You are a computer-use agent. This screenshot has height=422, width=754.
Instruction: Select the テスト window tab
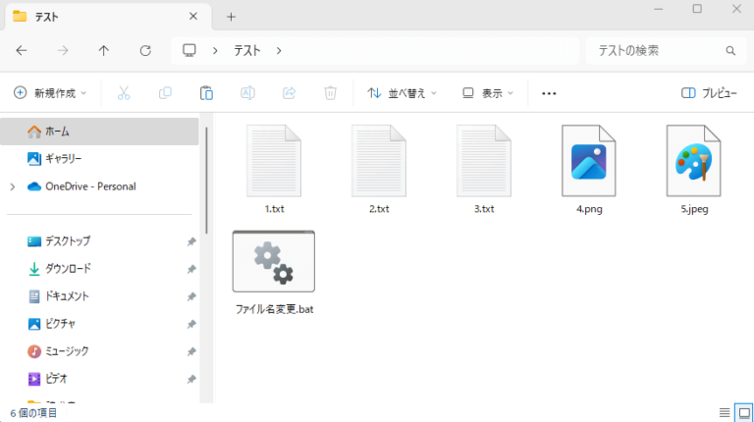pyautogui.click(x=98, y=17)
